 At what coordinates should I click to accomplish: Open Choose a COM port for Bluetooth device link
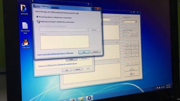[x=58, y=65]
